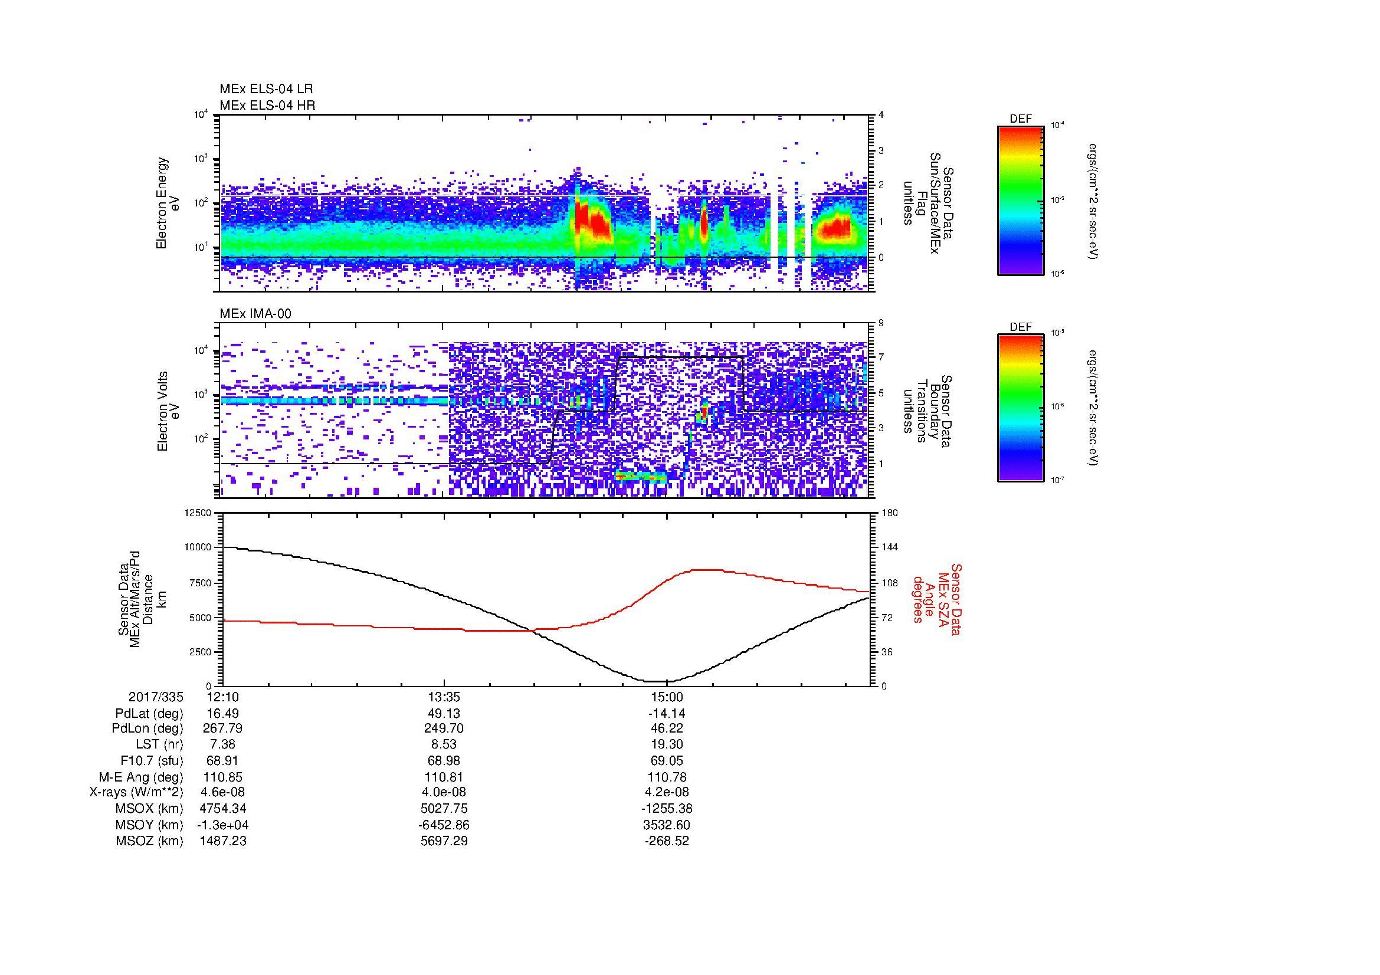This screenshot has height=975, width=1380.
Task: Click the 'M-E Ang (deg)' row label
Action: point(141,777)
